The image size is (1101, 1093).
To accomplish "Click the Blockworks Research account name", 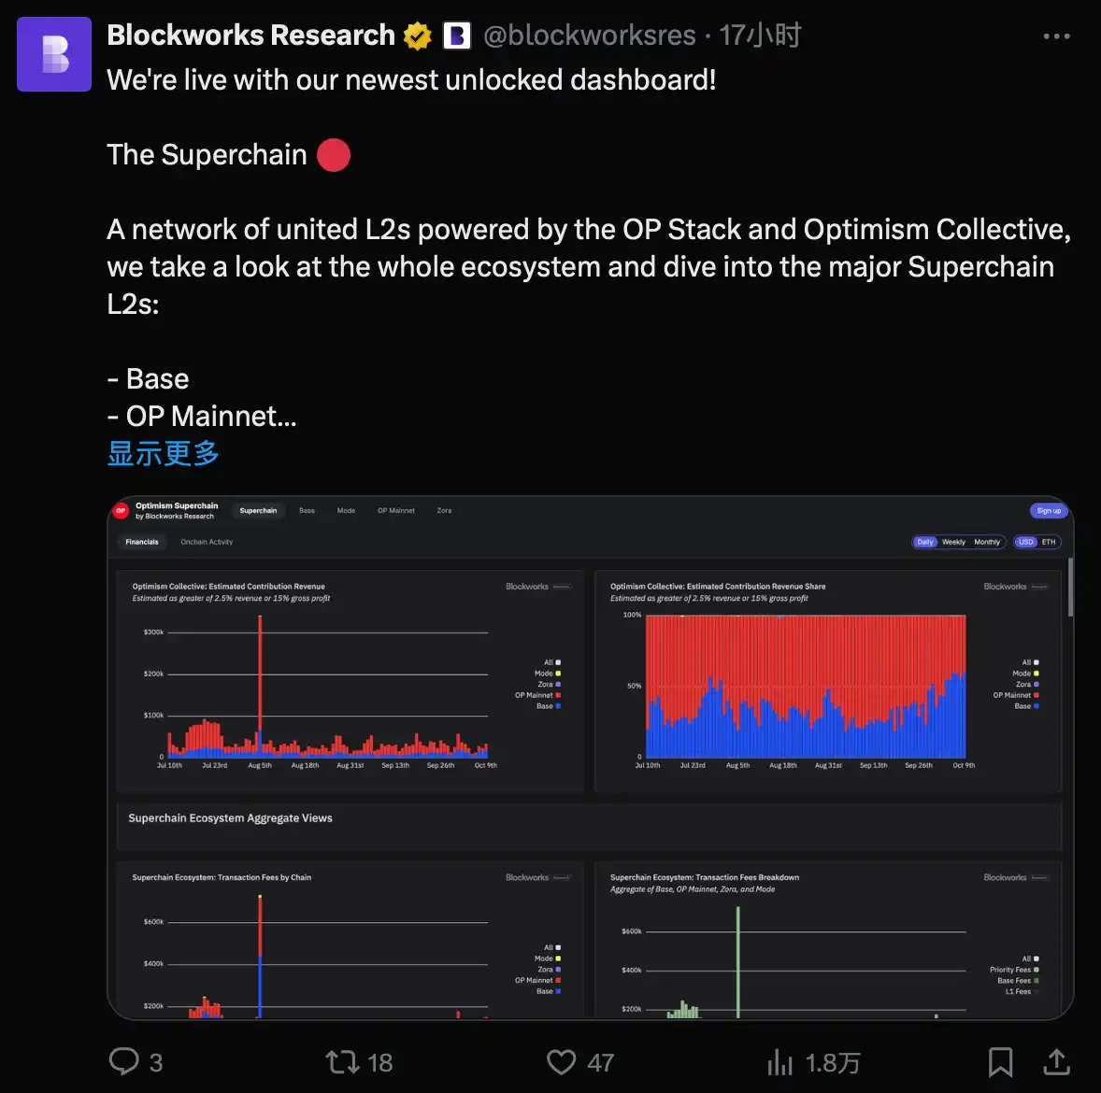I will click(250, 35).
